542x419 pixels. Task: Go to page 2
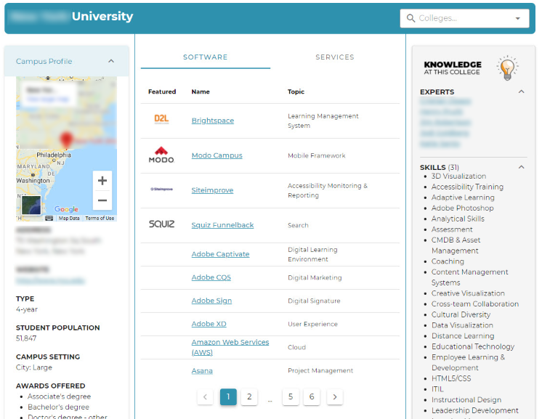pos(249,397)
